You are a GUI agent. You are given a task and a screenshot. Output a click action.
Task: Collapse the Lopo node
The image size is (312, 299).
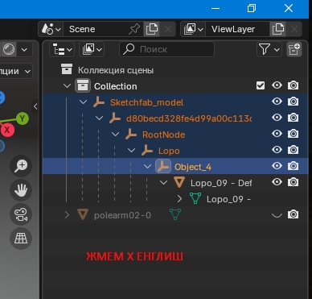[132, 151]
